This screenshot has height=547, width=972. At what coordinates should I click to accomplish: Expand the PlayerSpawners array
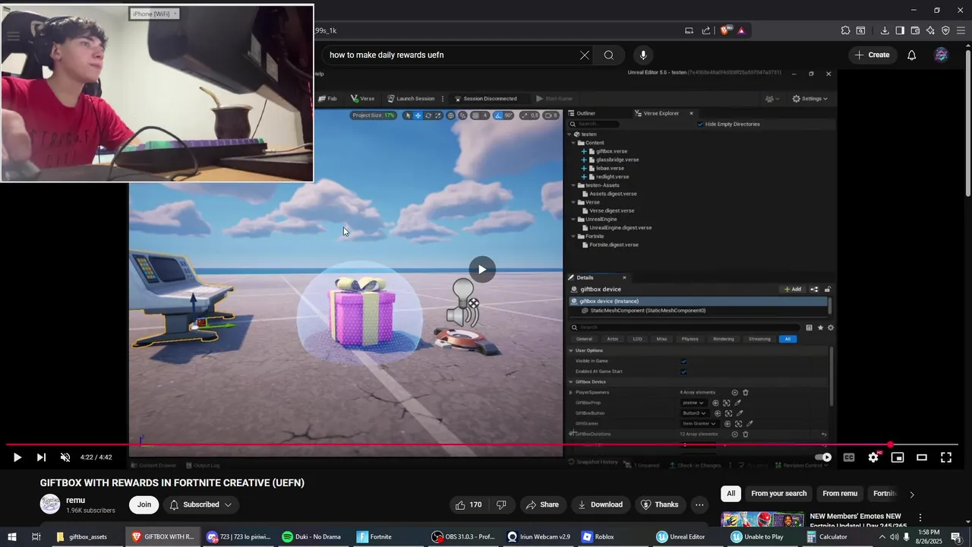coord(571,392)
